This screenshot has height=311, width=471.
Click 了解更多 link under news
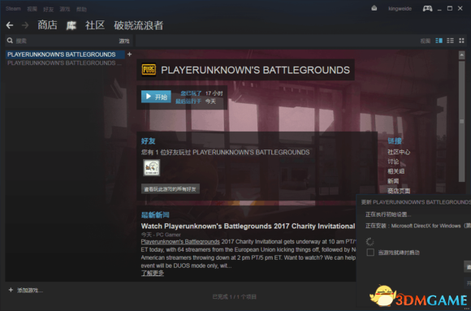pos(153,273)
